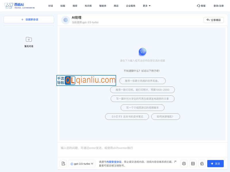The height and width of the screenshot is (172, 230).
Task: Open the 内容安全协议 link
Action: [x=114, y=162]
